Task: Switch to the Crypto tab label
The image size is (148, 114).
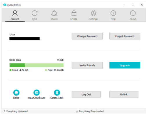Action: [74, 19]
